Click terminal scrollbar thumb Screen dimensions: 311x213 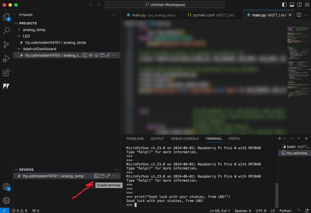277,195
